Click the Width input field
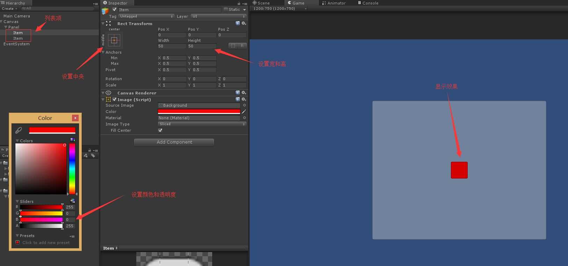Screen dimensions: 568x266 pyautogui.click(x=172, y=46)
